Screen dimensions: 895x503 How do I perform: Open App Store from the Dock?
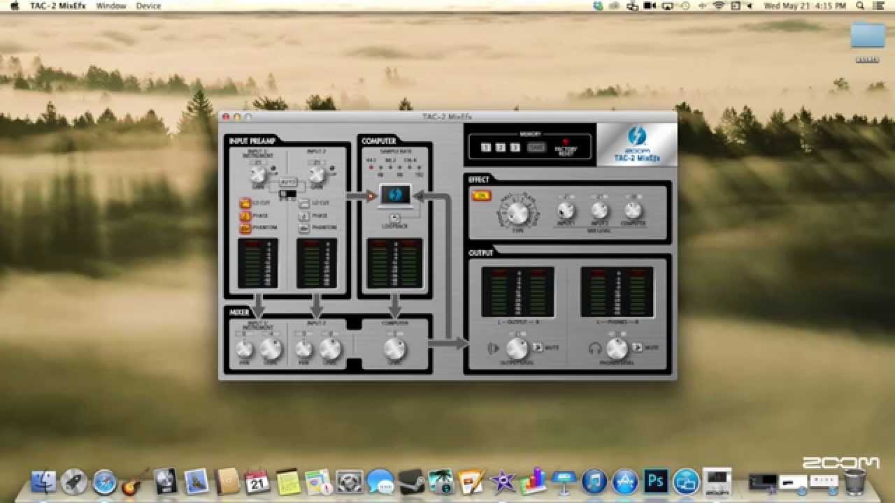click(625, 481)
